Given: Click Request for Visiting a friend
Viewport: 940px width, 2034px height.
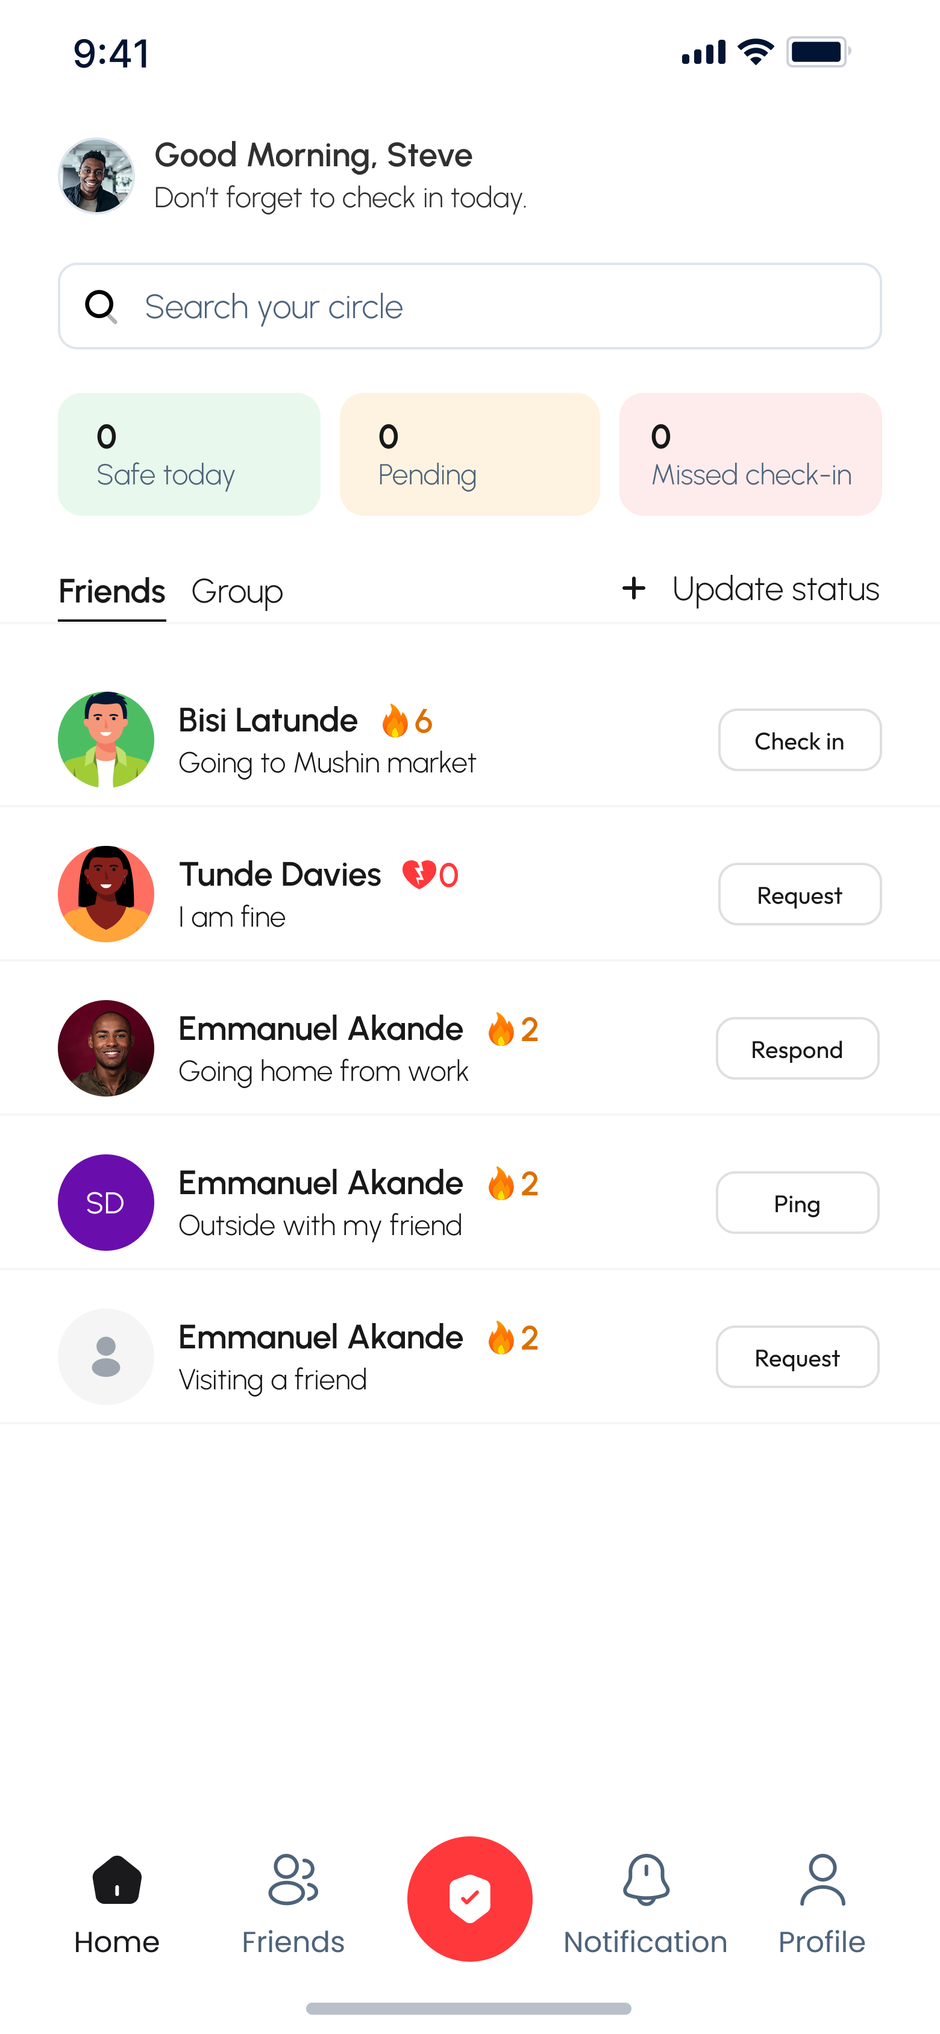Looking at the screenshot, I should (797, 1357).
